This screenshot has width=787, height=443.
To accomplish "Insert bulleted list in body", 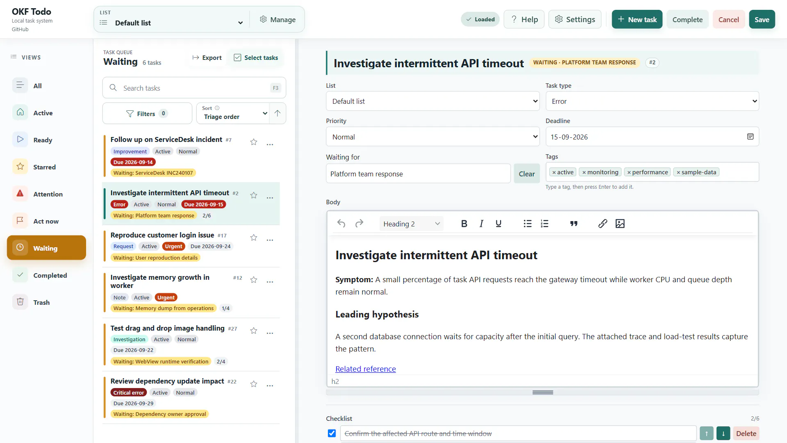I will [528, 224].
